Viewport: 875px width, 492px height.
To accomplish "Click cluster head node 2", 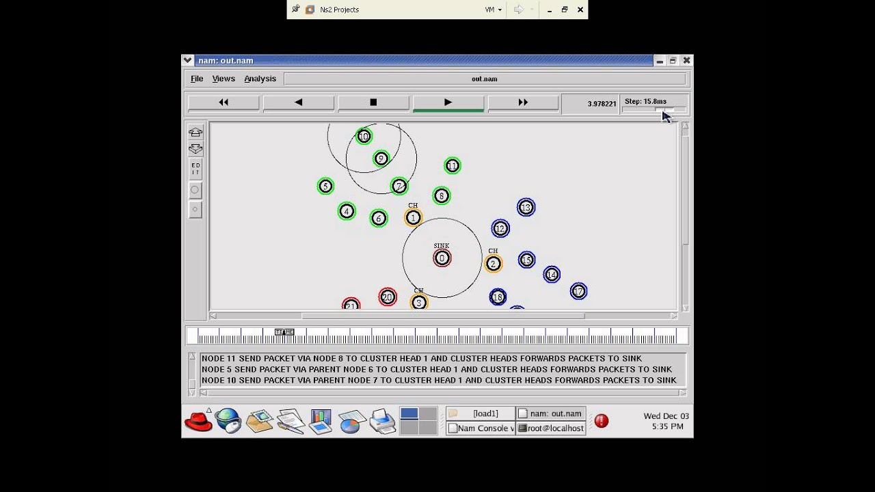I will [x=493, y=264].
